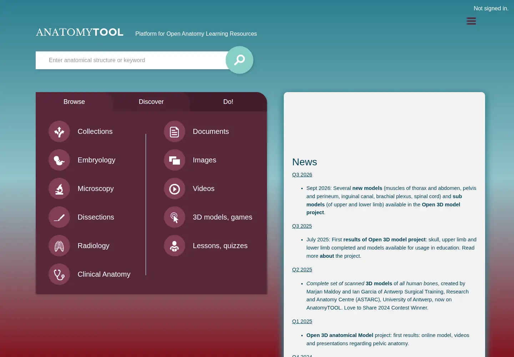Open the Radiology text link
Image resolution: width=514 pixels, height=357 pixels.
pyautogui.click(x=94, y=246)
